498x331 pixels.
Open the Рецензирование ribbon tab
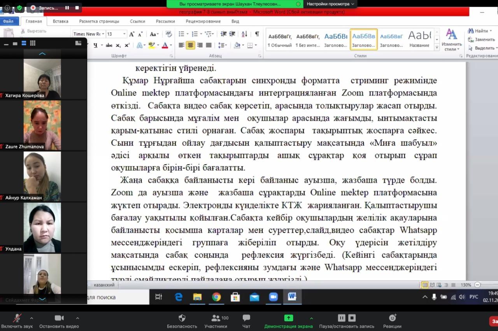[x=203, y=21]
